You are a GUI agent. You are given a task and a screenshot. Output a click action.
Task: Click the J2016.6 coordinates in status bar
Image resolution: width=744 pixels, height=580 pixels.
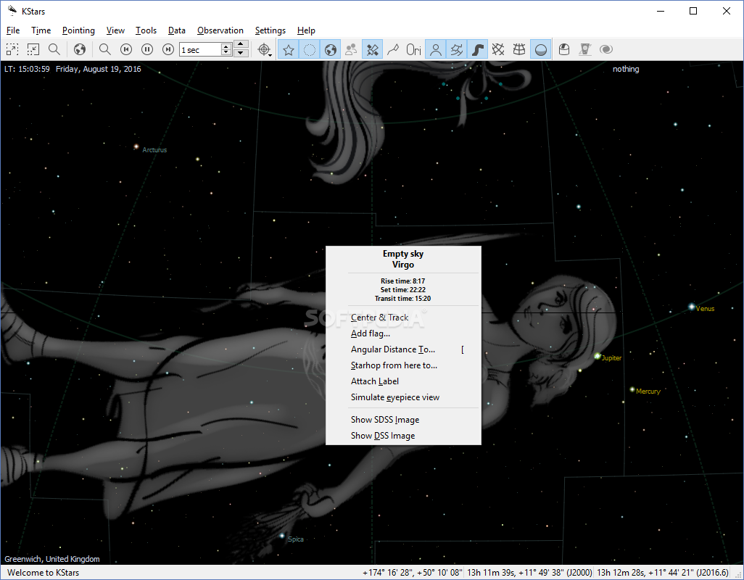point(662,573)
